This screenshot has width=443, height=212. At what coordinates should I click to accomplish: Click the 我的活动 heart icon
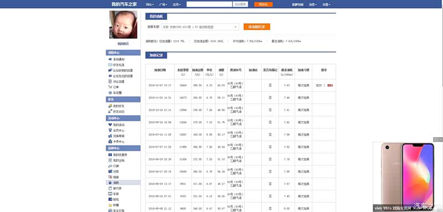tap(110, 125)
